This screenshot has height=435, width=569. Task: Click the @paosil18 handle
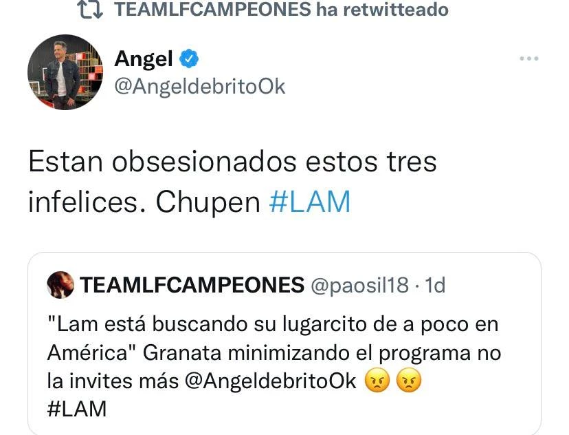pyautogui.click(x=359, y=285)
